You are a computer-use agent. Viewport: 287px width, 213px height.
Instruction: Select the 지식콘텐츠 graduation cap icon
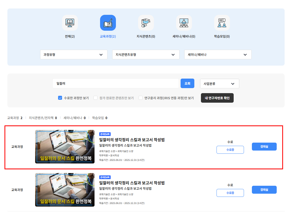click(146, 23)
